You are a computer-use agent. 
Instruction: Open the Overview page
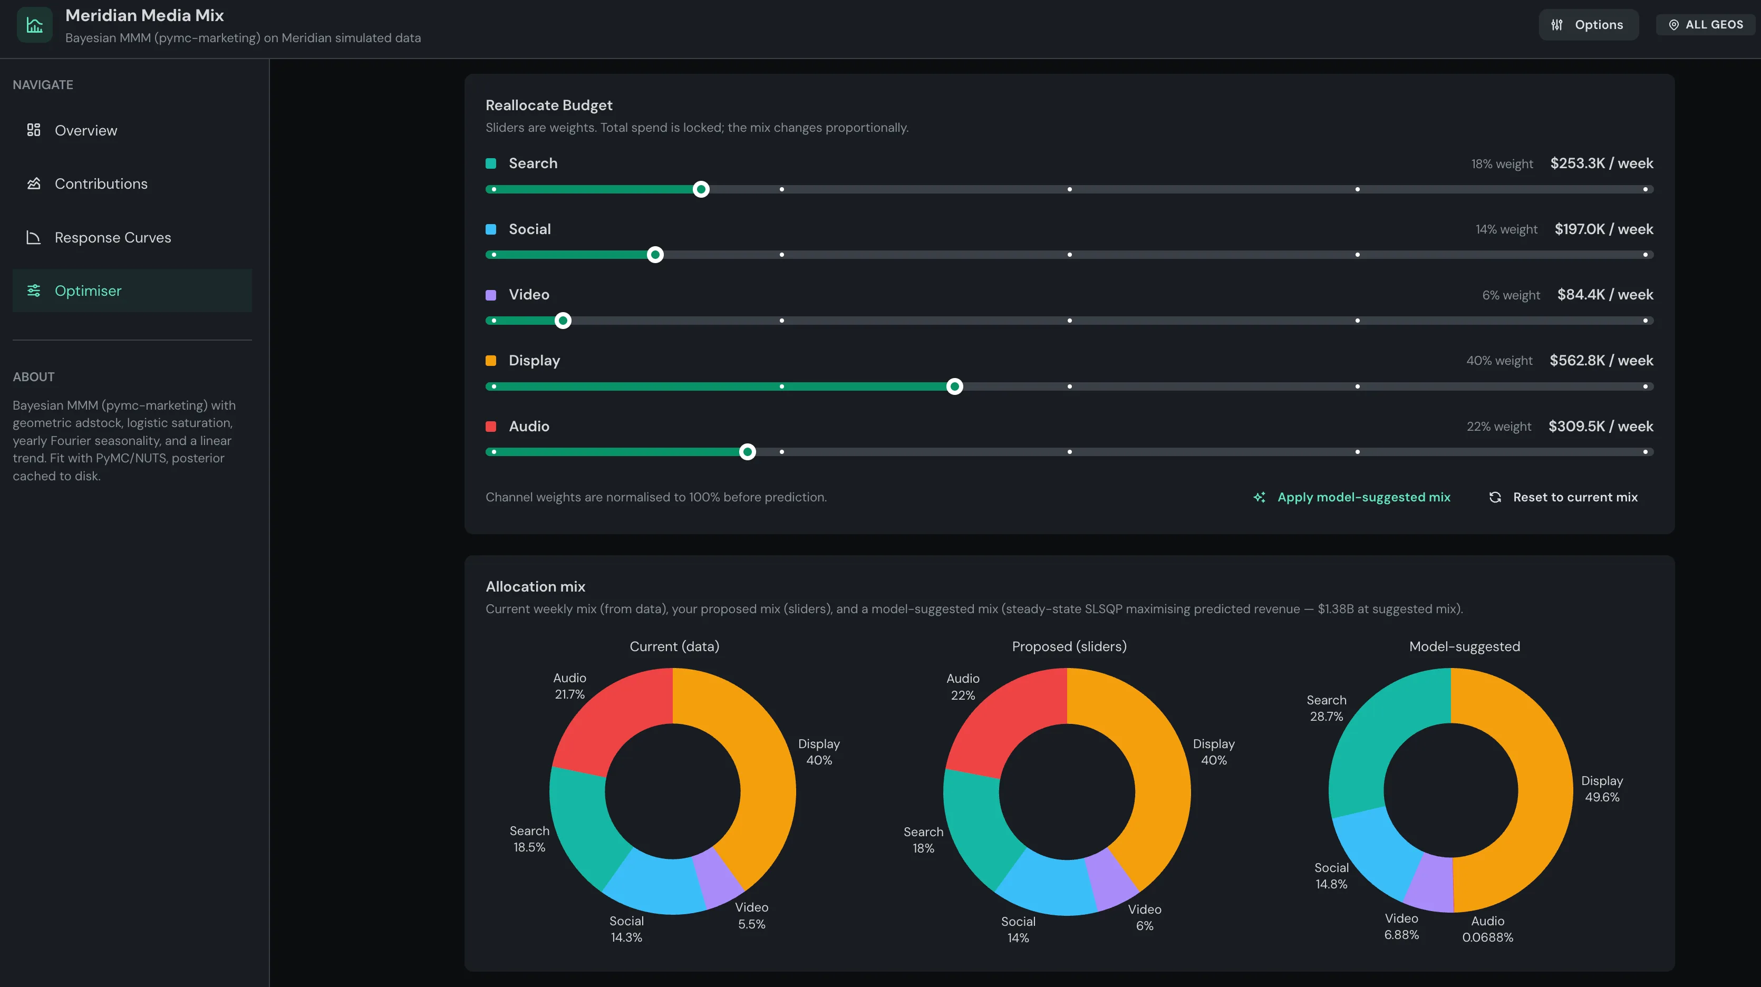coord(132,130)
